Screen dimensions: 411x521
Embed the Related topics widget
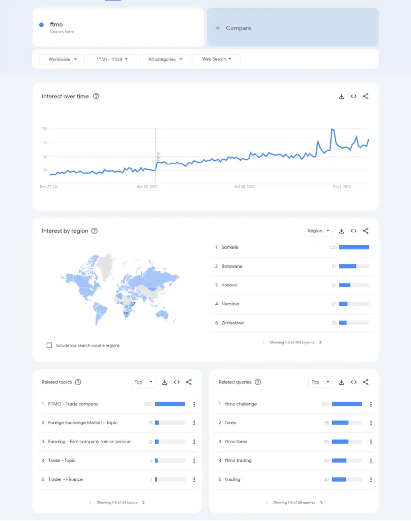177,382
